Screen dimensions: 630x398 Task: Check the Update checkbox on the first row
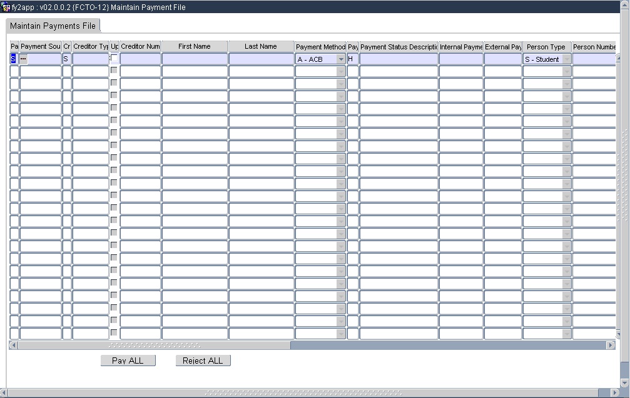point(113,58)
